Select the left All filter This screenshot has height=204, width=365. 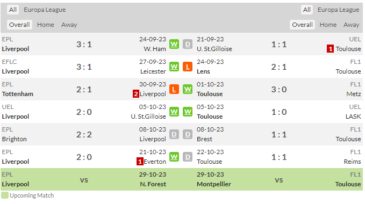13,10
